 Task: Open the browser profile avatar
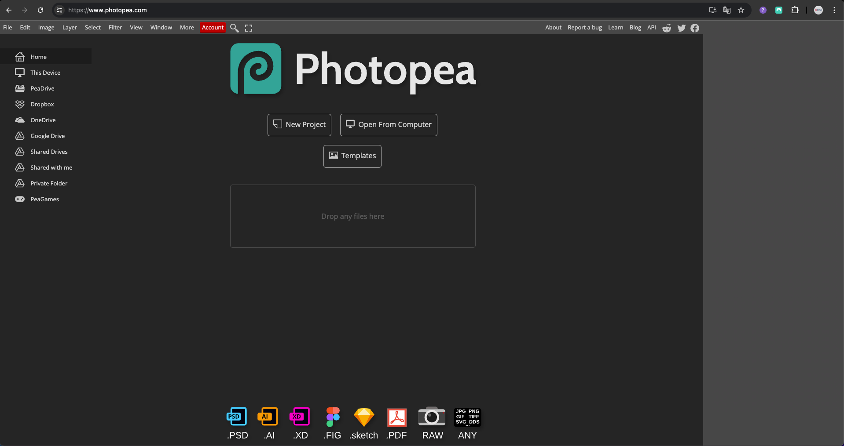tap(818, 10)
